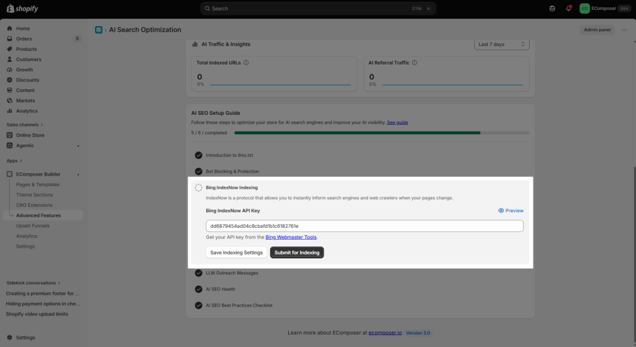Viewport: 636px width, 347px height.
Task: Expand the Sales channels section
Action: click(25, 124)
